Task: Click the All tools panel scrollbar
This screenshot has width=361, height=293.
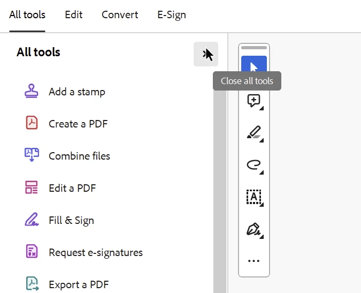Action: (220, 191)
